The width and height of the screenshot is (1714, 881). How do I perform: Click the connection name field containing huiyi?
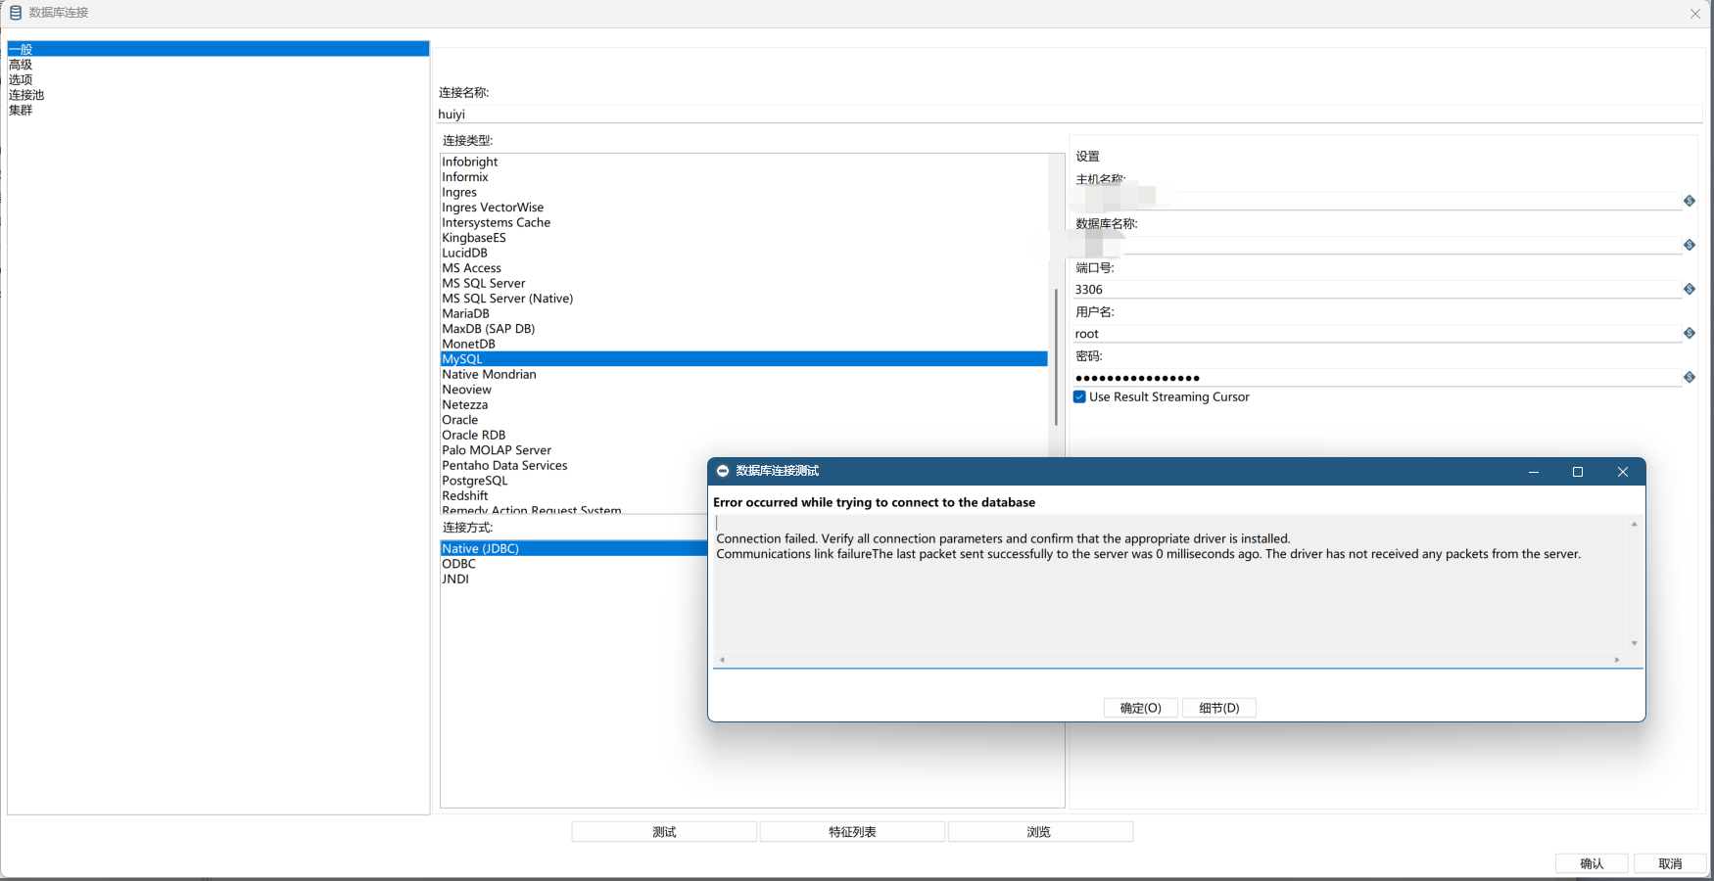tap(1068, 115)
